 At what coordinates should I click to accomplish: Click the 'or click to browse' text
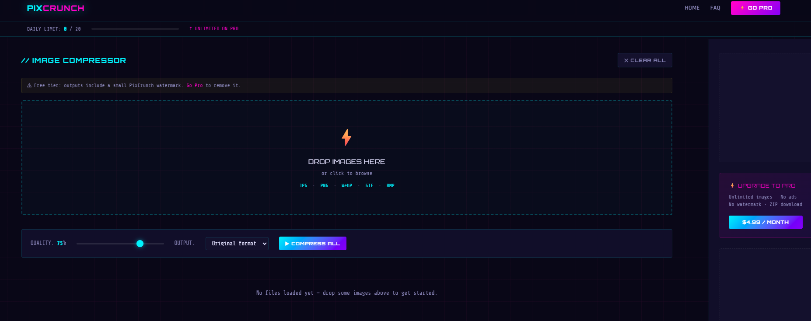coord(347,174)
